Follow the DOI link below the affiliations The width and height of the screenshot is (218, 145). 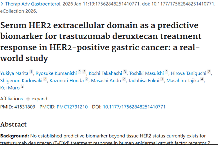[x=134, y=107]
